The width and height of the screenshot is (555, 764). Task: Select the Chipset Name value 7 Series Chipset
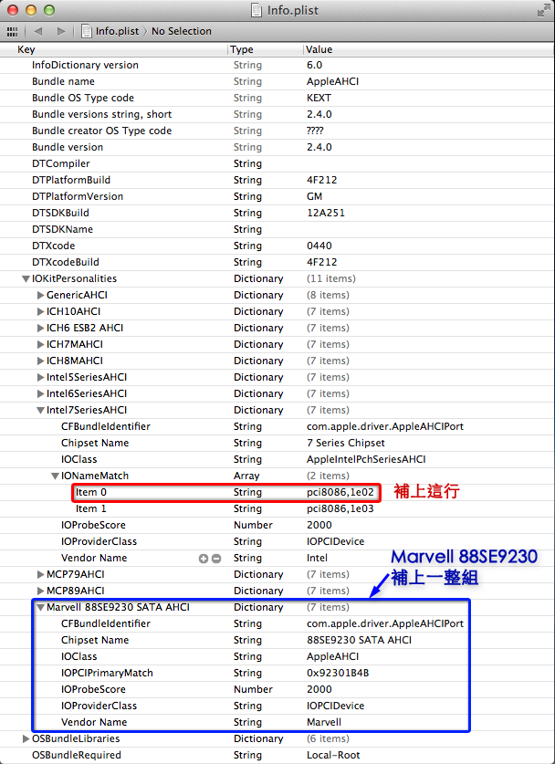pos(345,444)
